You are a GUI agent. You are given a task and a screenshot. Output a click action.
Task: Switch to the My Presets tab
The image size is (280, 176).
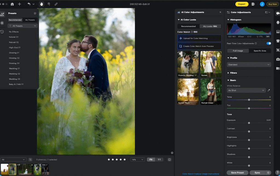click(30, 20)
